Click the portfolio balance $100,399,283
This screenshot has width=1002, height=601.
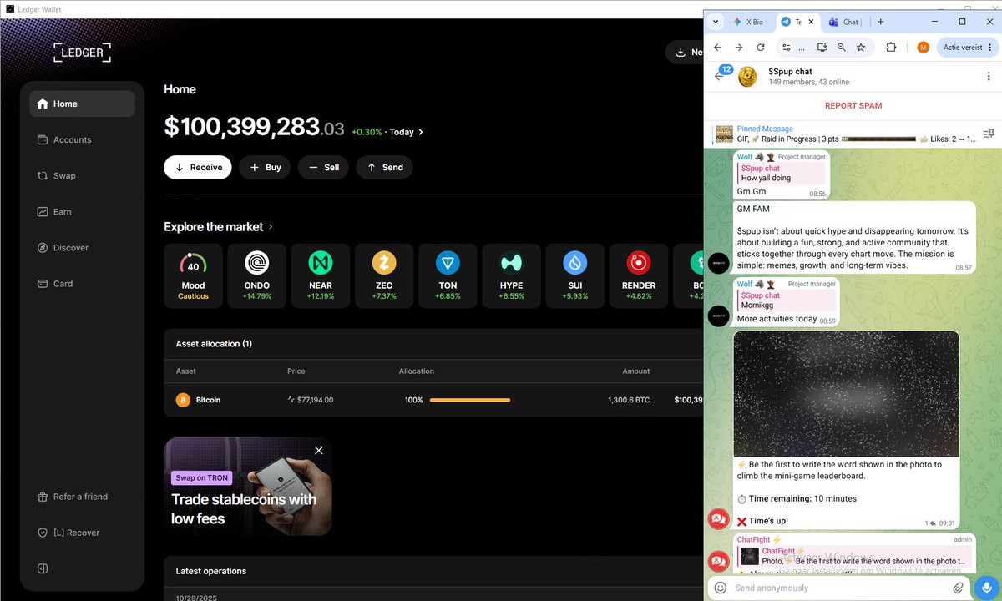point(254,126)
